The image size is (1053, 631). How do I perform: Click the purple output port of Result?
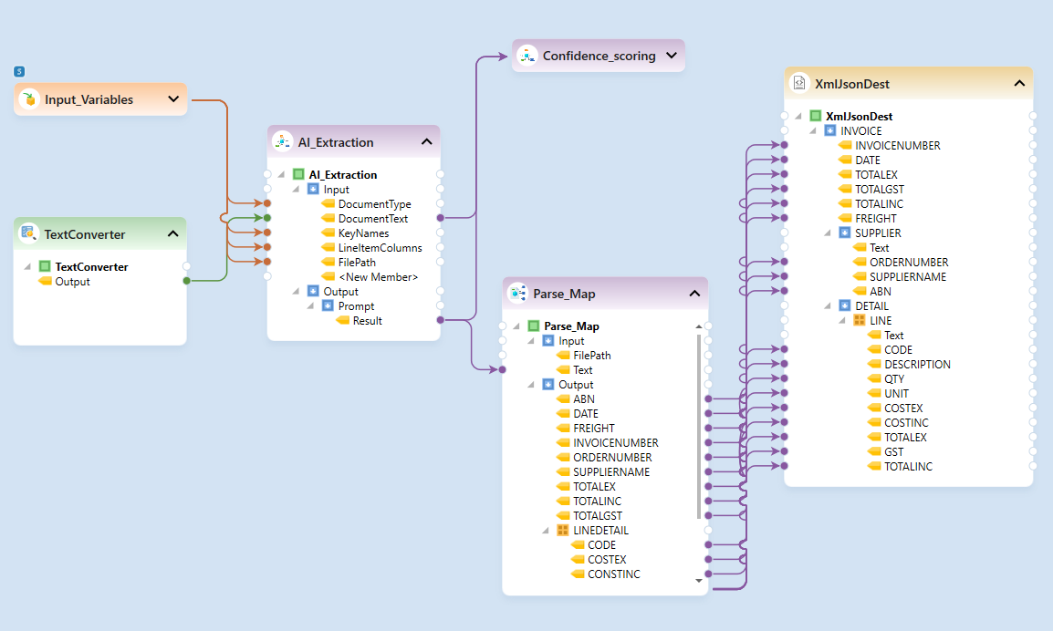441,320
